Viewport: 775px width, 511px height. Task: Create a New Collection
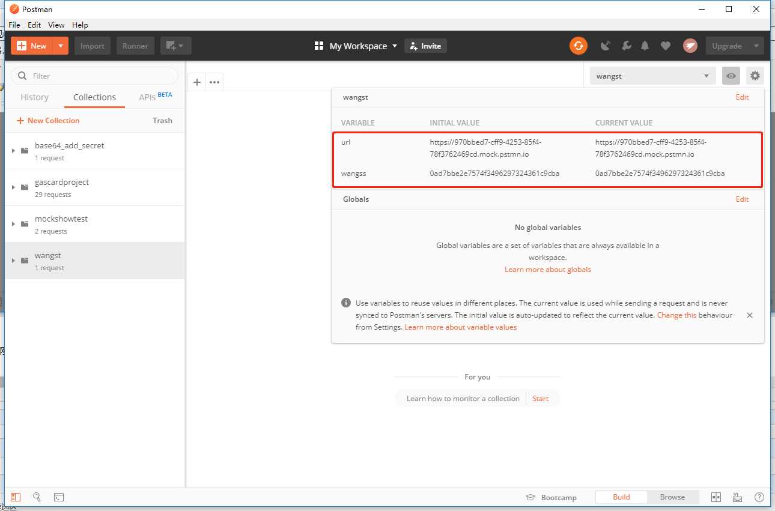point(48,121)
